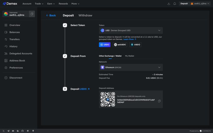Copy the deposit address
Viewport: 213px width, 133px height.
pos(159,101)
